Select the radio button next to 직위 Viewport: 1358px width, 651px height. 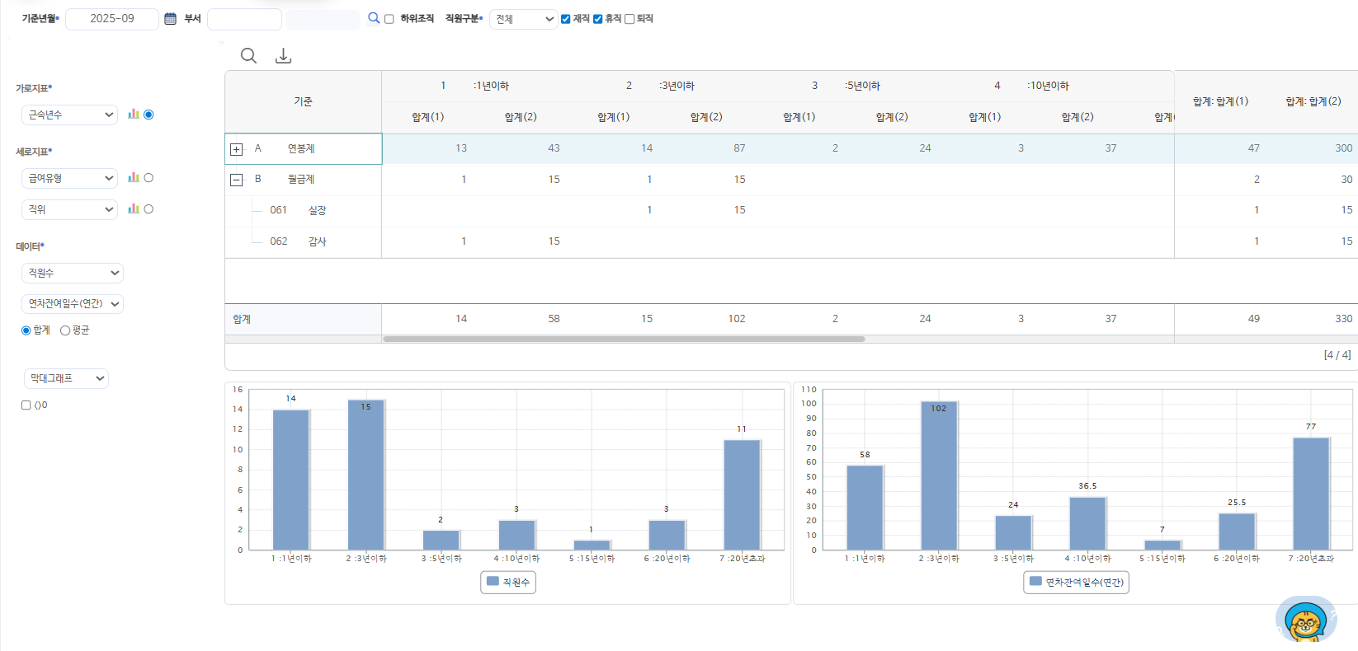tap(149, 208)
